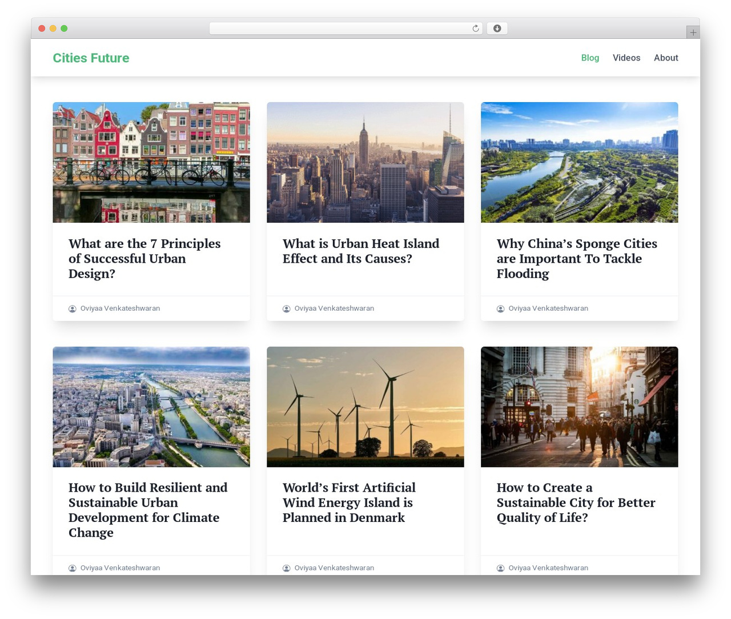The height and width of the screenshot is (619, 731).
Task: Click author avatar icon under Wind Energy Island post
Action: [287, 568]
